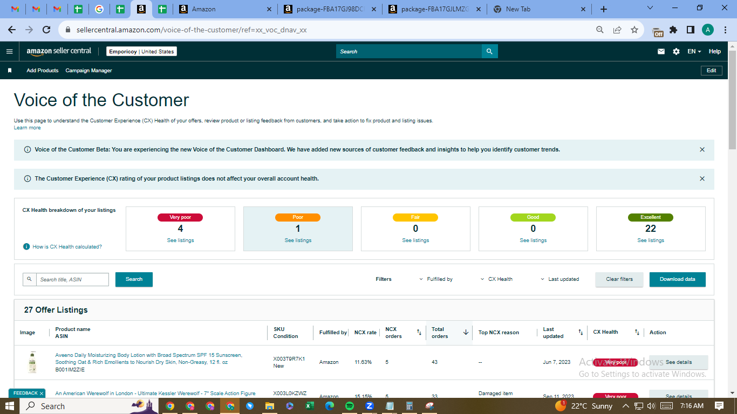Click the Clear filters button
737x414 pixels.
click(x=619, y=279)
